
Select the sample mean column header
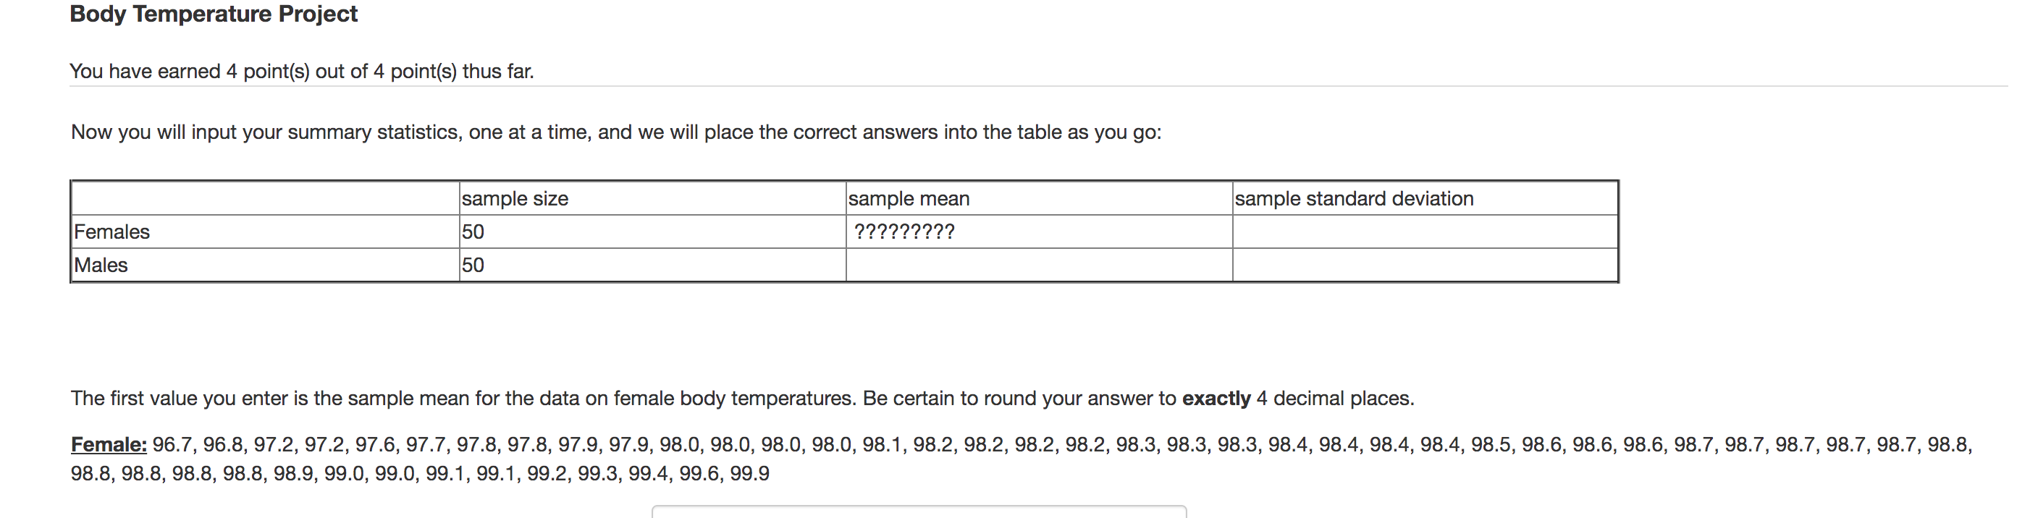(x=908, y=198)
